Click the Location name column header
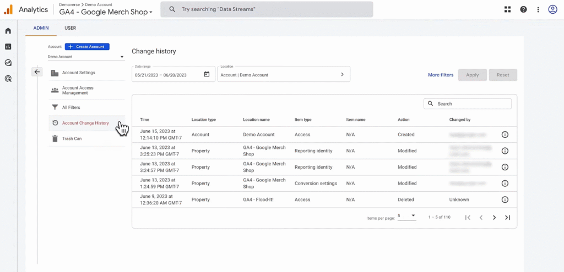The height and width of the screenshot is (272, 564). point(256,119)
